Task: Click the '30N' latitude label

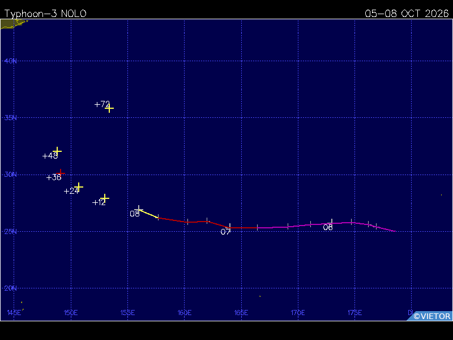Action: (10, 175)
